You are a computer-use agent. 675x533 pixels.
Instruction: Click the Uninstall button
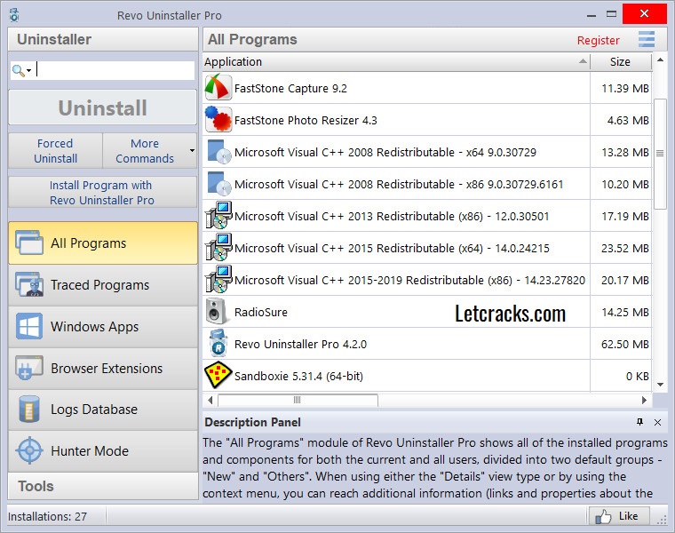click(103, 107)
